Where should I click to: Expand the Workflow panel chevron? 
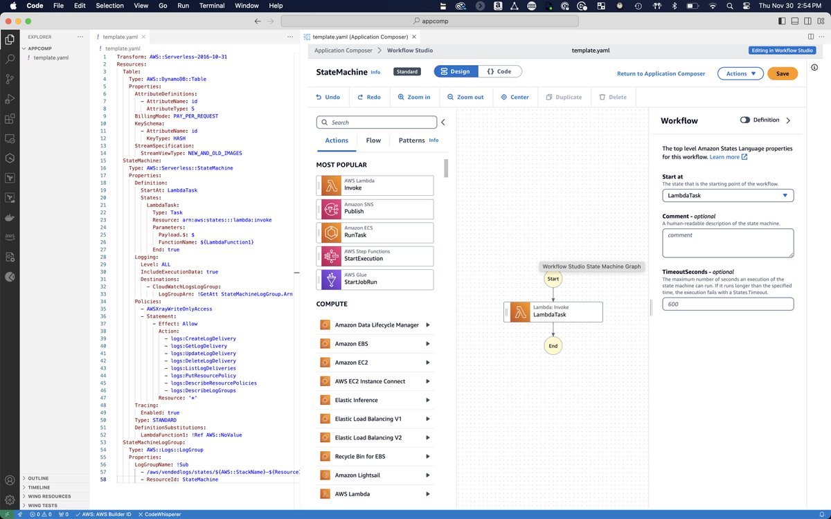coord(788,120)
